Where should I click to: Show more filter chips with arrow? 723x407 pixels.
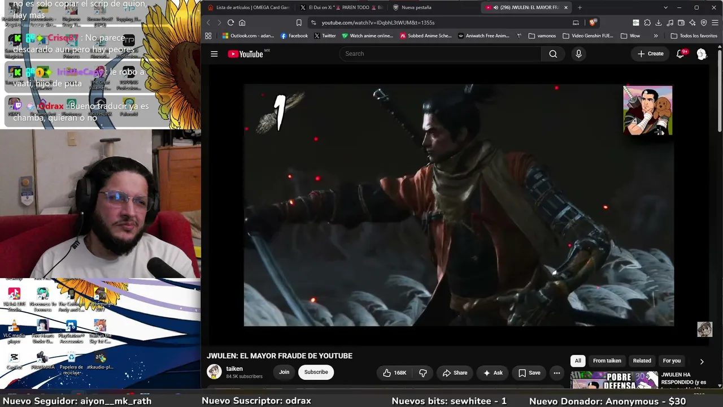(702, 361)
